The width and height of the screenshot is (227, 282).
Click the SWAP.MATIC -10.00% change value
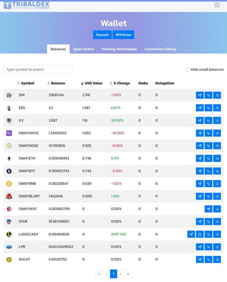(x=117, y=133)
